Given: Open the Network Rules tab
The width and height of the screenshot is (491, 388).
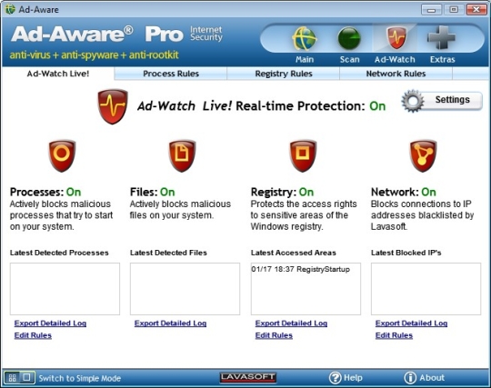Looking at the screenshot, I should tap(396, 74).
